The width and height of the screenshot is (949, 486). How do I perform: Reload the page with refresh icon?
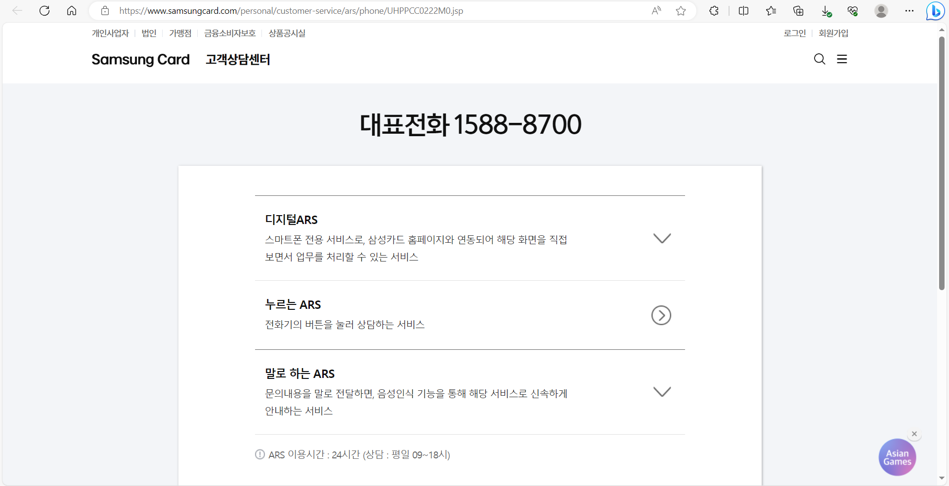pos(44,11)
